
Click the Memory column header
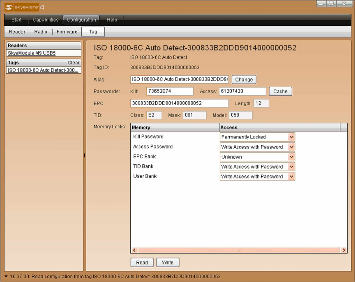pos(175,127)
